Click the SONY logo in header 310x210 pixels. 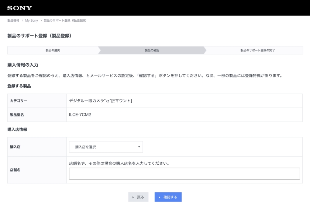tap(20, 8)
